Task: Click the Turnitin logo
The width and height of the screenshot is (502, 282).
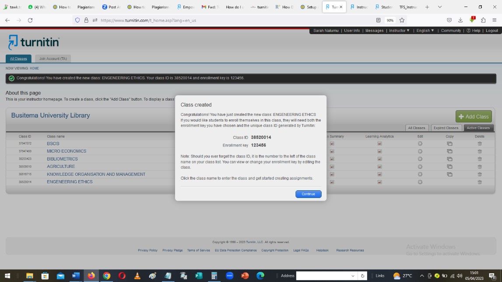Action: click(34, 42)
